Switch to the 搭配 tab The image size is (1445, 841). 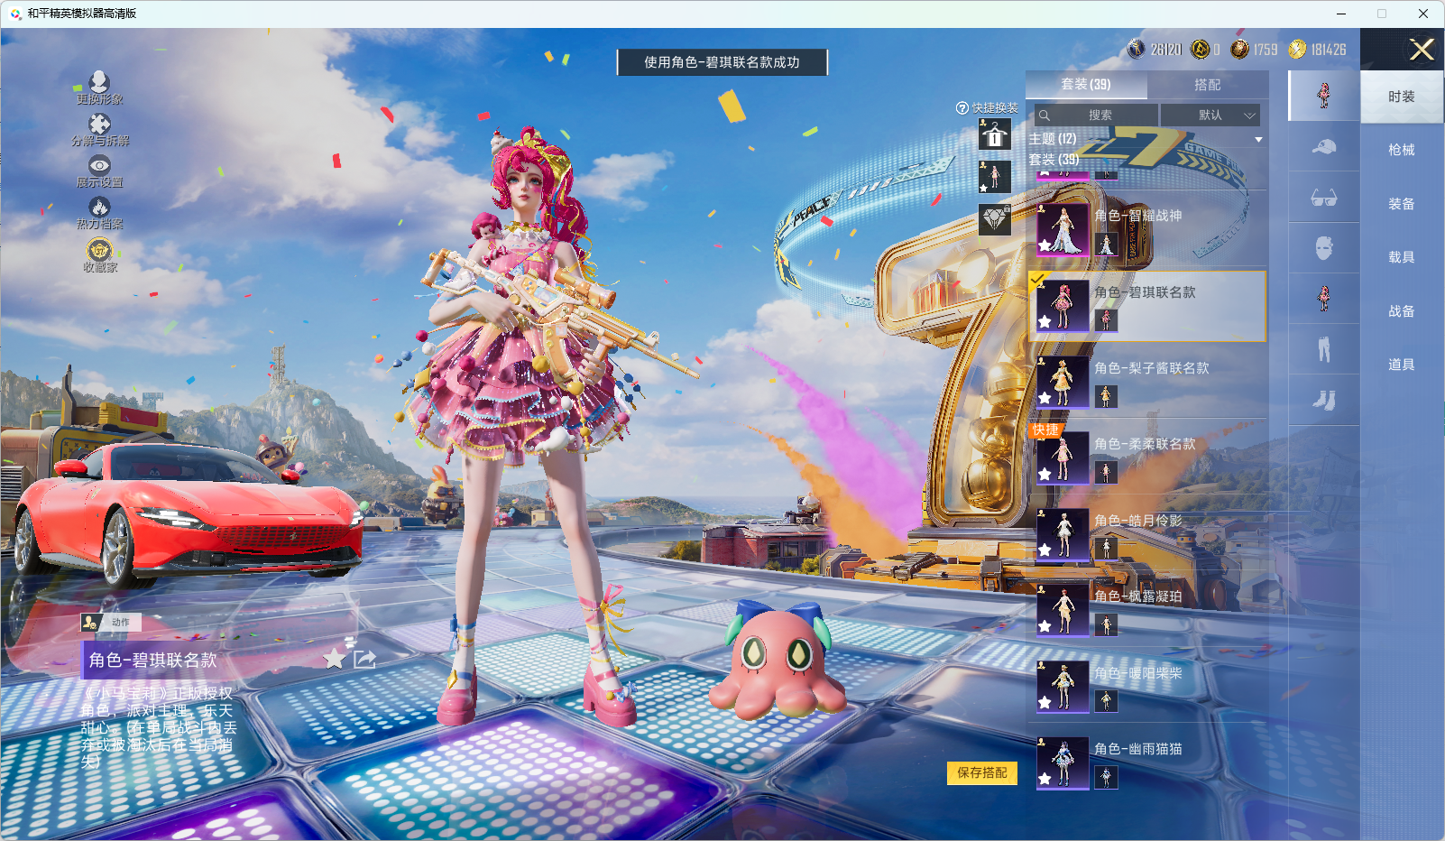coord(1208,85)
